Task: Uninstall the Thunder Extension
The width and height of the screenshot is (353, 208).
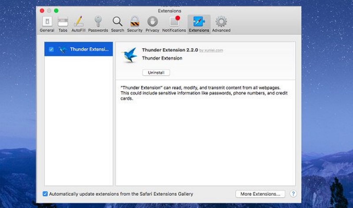Action: (x=156, y=72)
